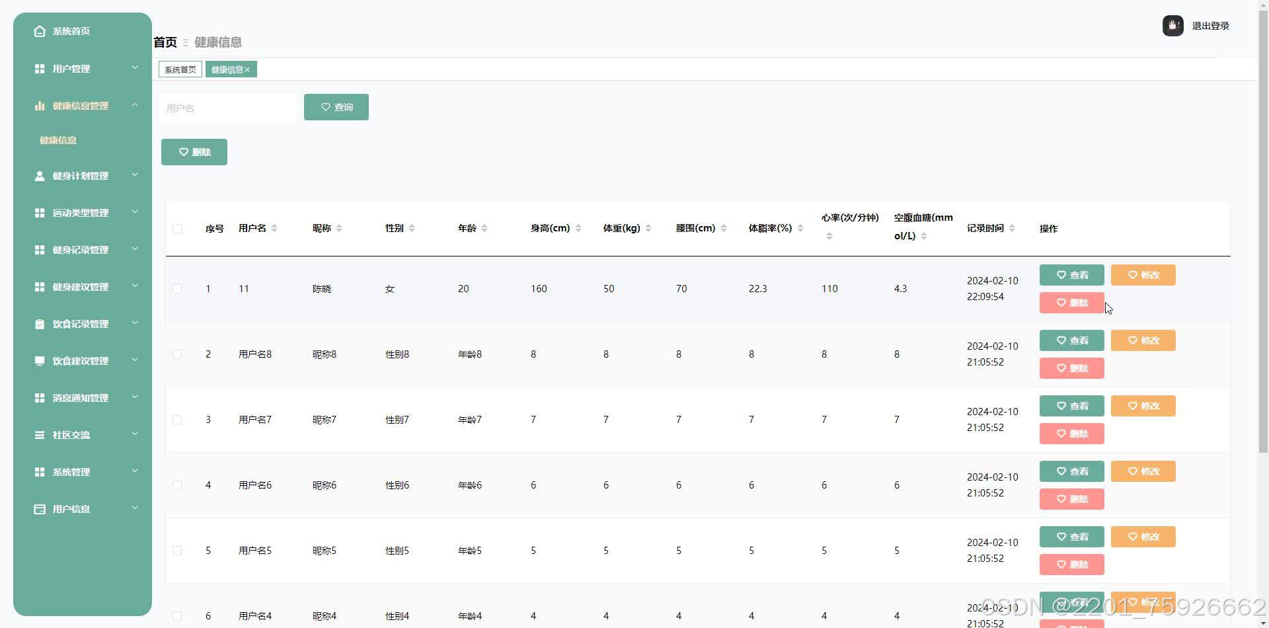Expand the 用户管理 menu chevron
Screen dimensions: 1269x628
click(135, 67)
